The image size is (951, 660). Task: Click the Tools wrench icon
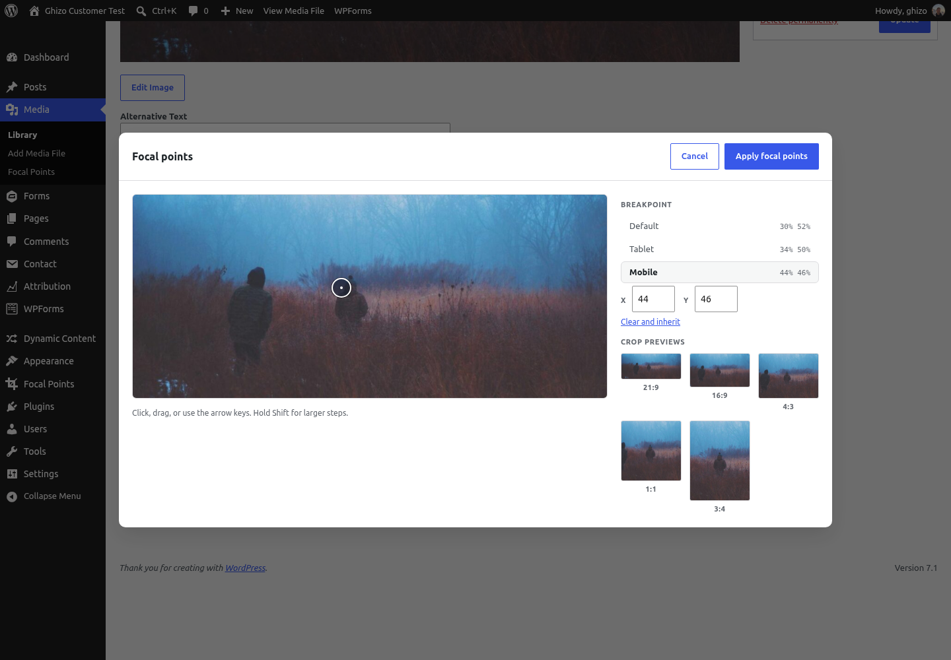coord(12,451)
